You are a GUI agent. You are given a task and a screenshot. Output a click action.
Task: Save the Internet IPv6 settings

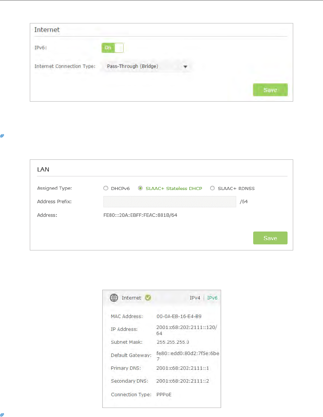coord(270,90)
